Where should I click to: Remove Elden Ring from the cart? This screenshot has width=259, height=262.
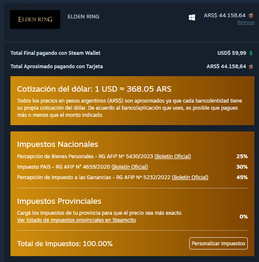pyautogui.click(x=246, y=22)
